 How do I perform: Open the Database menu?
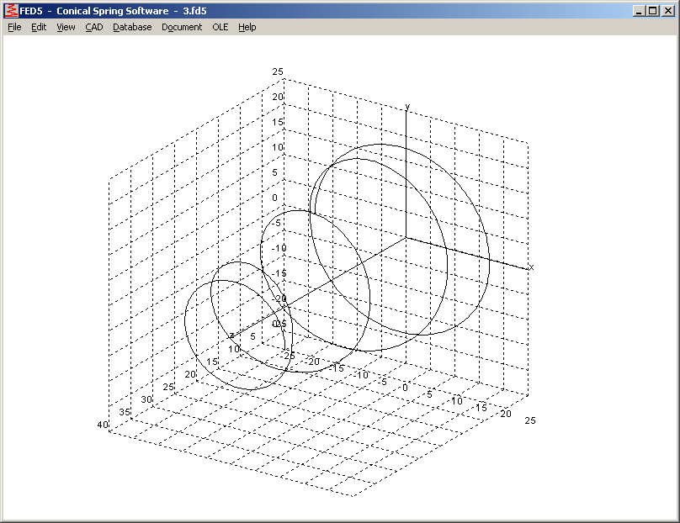coord(132,27)
